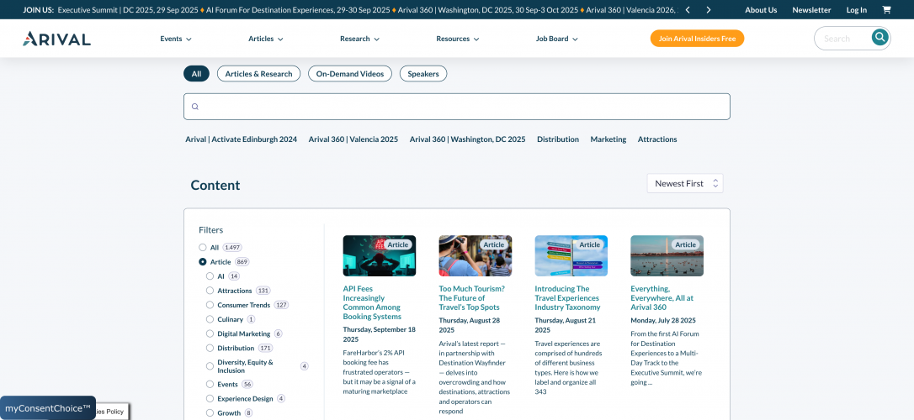Screen dimensions: 914x420
Task: Open API Fees article thumbnail
Action: click(380, 255)
